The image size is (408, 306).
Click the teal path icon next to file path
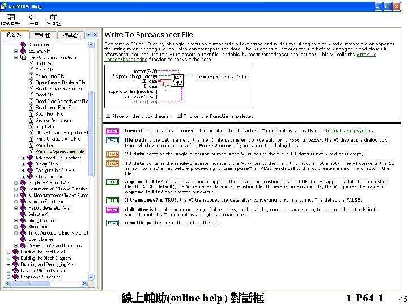point(112,141)
